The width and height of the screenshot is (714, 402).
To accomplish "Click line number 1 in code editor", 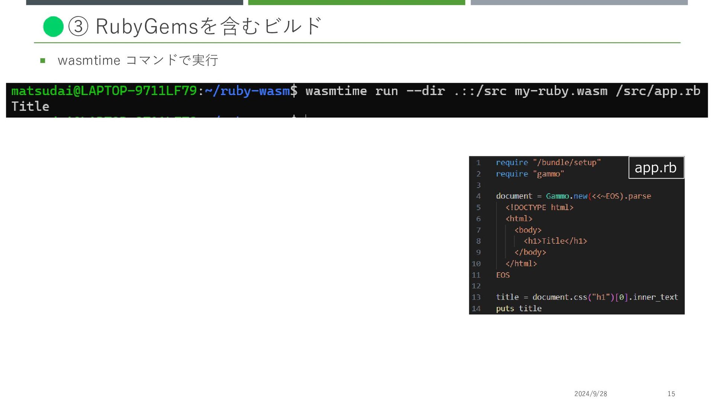I will 478,163.
